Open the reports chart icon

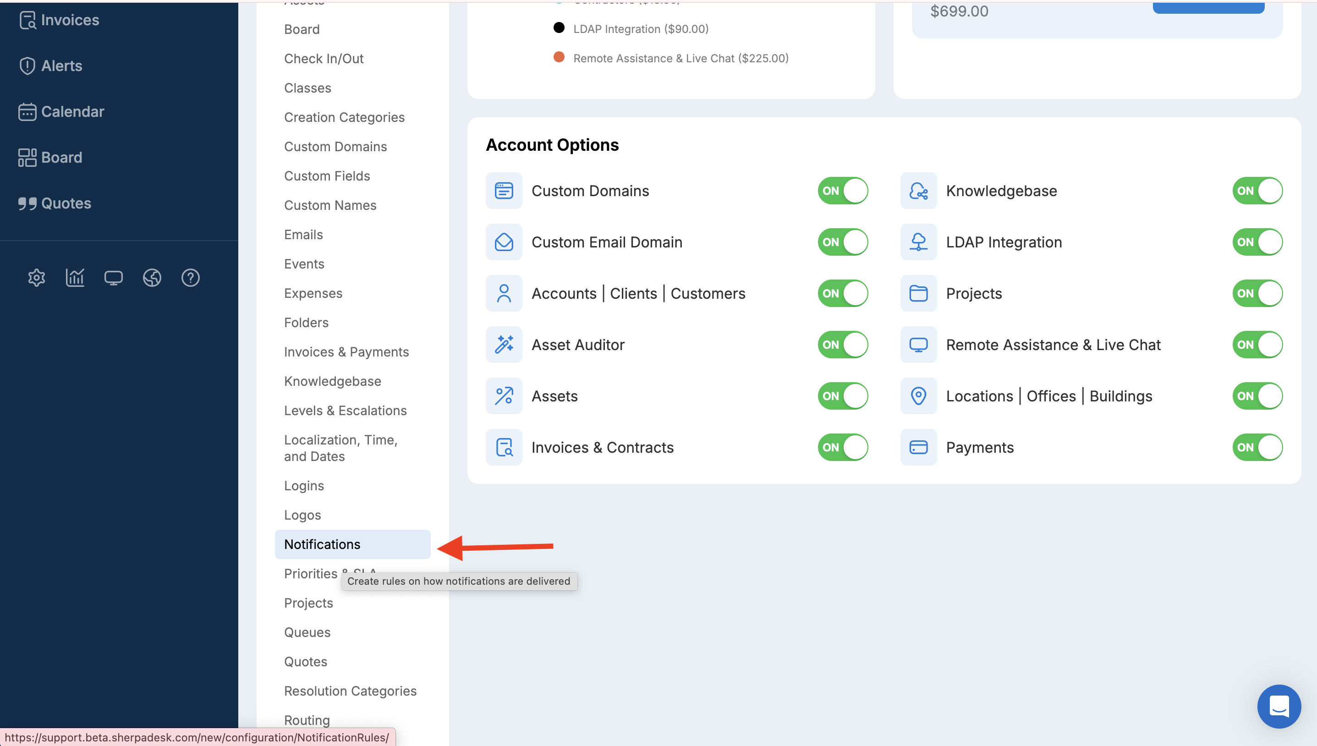click(75, 278)
